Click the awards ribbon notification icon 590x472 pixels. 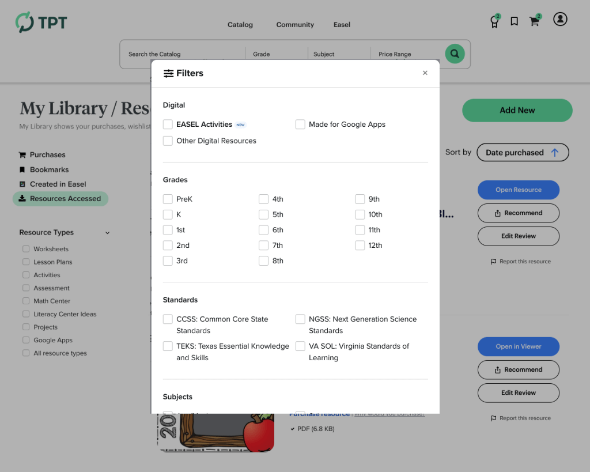[494, 22]
